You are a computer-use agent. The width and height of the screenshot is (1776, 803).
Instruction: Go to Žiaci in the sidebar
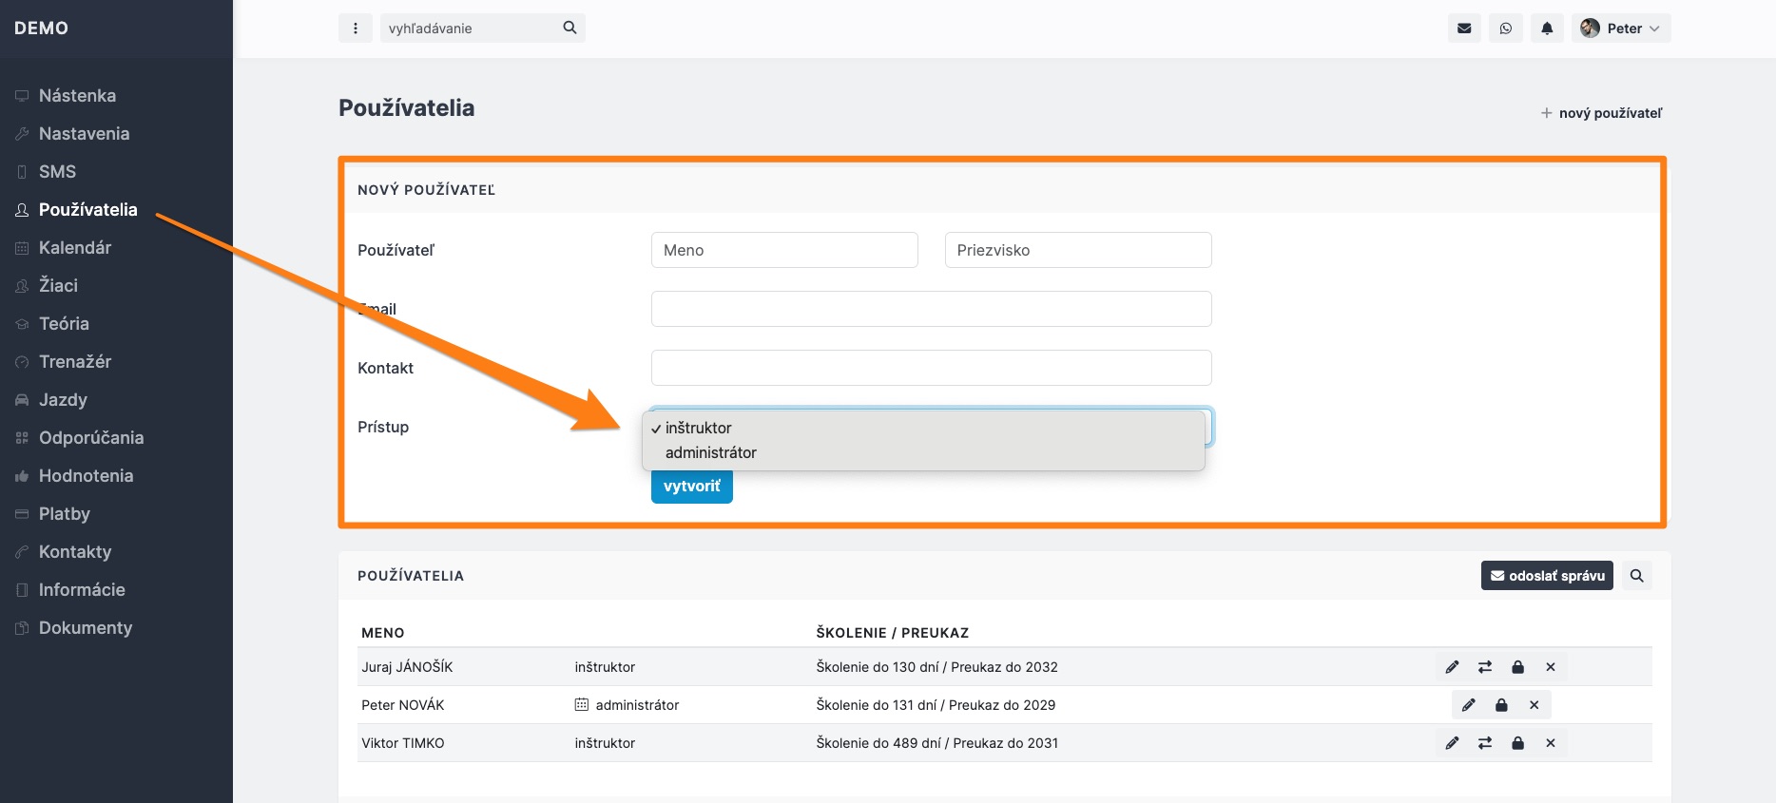pyautogui.click(x=58, y=286)
